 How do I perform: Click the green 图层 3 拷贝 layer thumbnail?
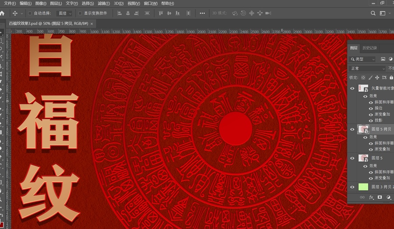(x=363, y=187)
